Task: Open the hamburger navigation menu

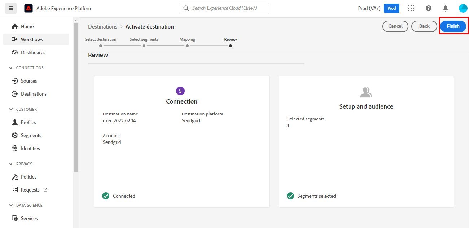Action: [10, 8]
